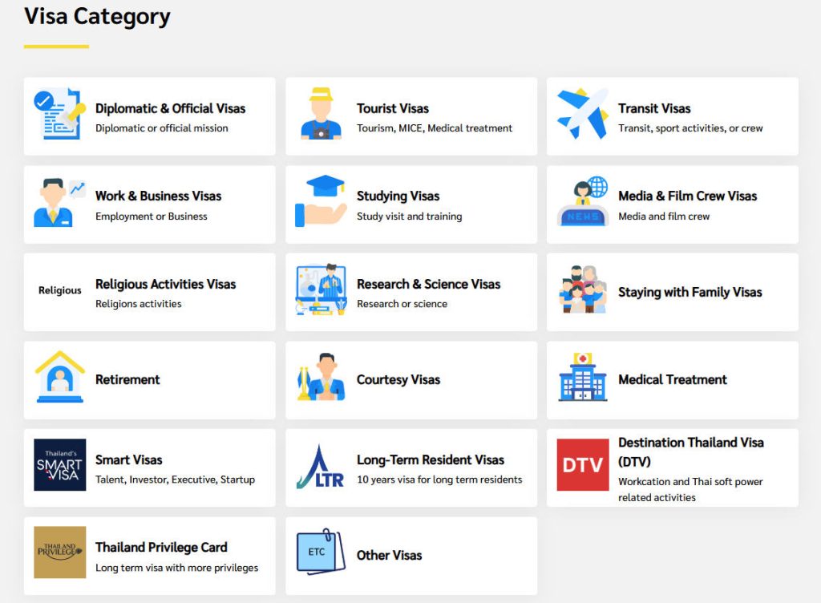This screenshot has width=821, height=603.
Task: Click the Thailand Privilege gold logo
Action: click(x=59, y=552)
